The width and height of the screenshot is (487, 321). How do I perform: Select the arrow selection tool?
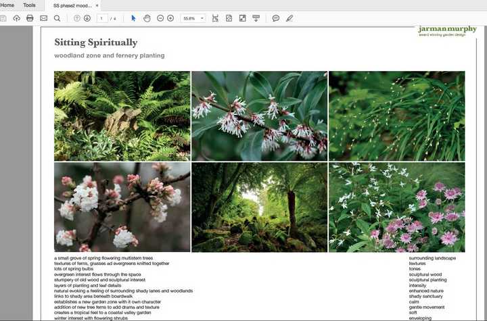[x=133, y=18]
